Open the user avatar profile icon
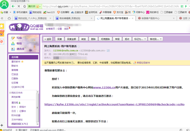The image size is (190, 131). click(x=4, y=4)
